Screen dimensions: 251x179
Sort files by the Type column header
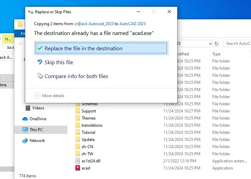(216, 54)
